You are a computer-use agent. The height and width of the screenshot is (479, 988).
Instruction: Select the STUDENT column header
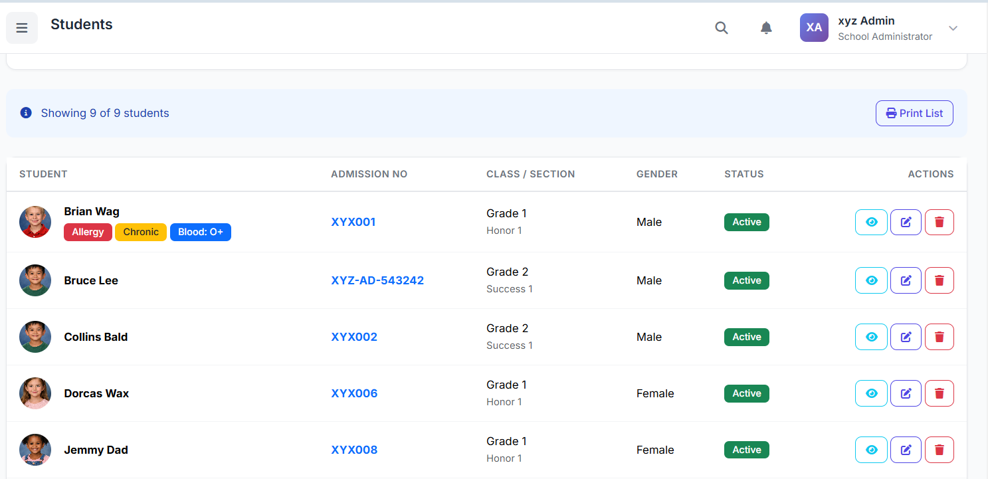coord(43,173)
